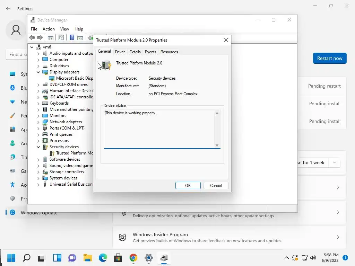
Task: Expand the Processors node
Action: pos(38,141)
